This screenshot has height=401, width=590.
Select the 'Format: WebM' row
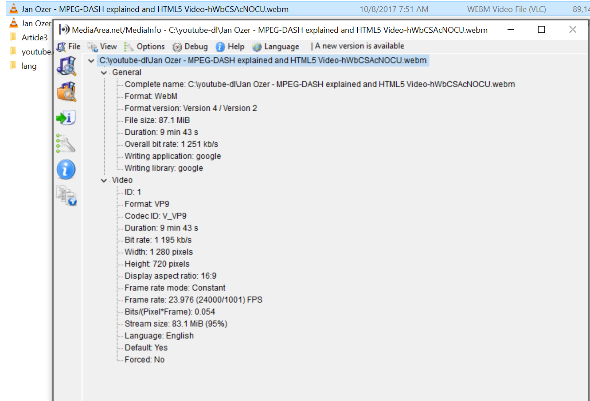point(151,96)
